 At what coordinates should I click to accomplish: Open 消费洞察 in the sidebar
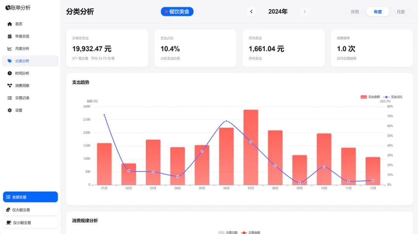[x=31, y=85]
